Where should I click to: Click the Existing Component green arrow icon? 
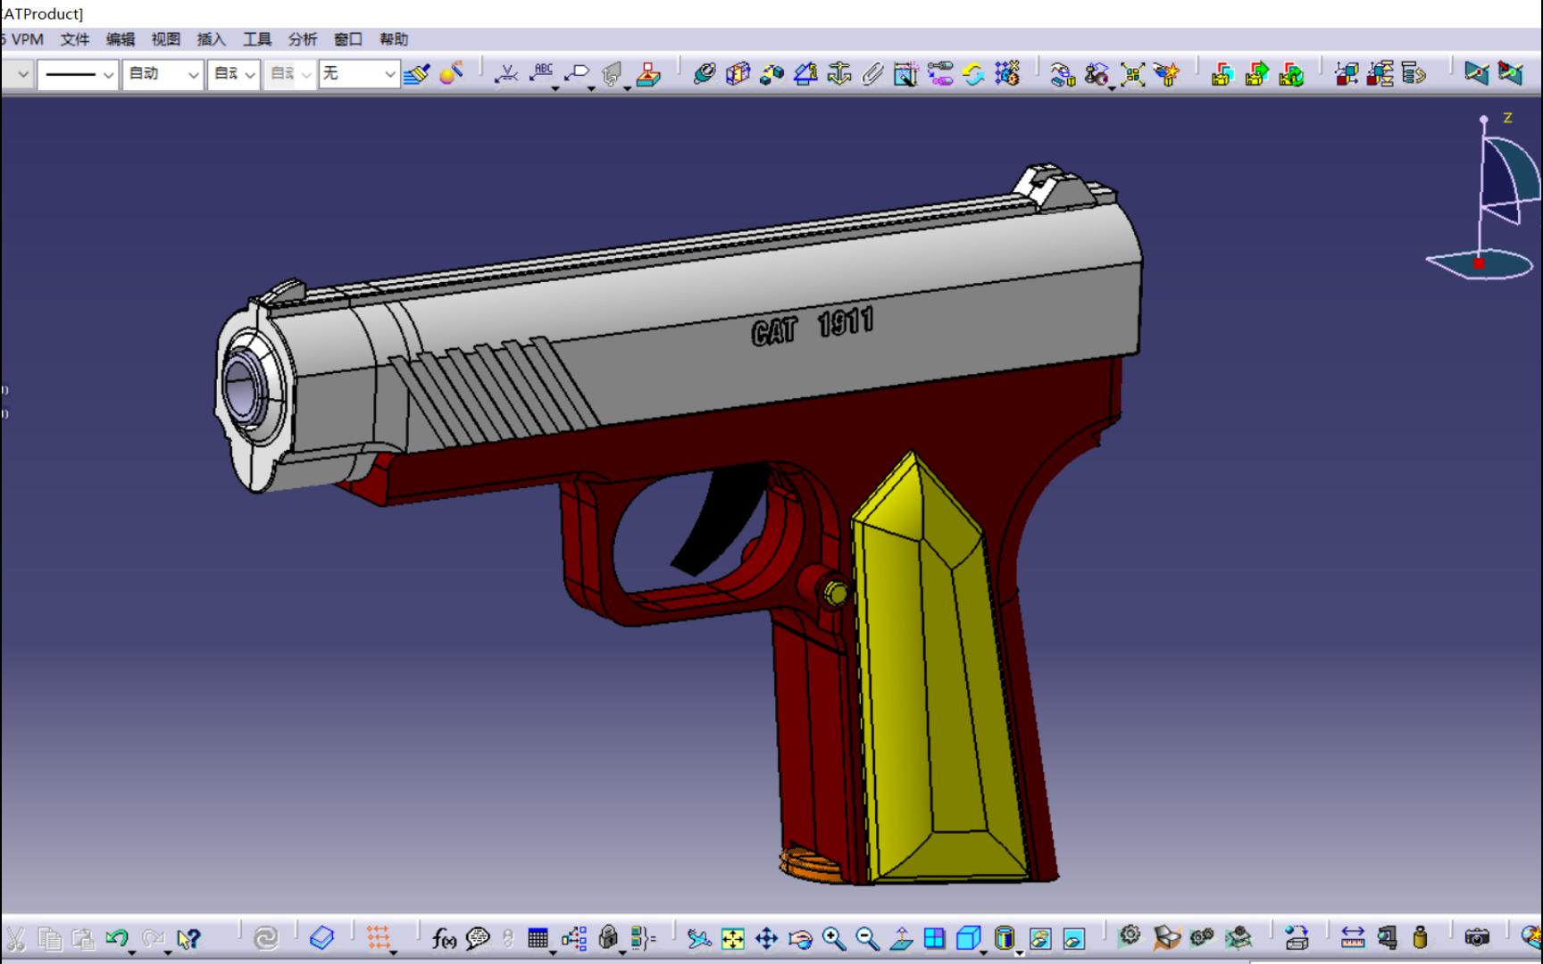point(1257,74)
